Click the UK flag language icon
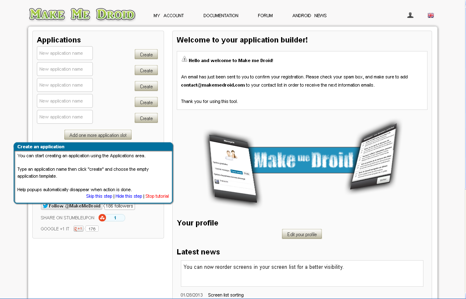This screenshot has width=466, height=299. (430, 16)
